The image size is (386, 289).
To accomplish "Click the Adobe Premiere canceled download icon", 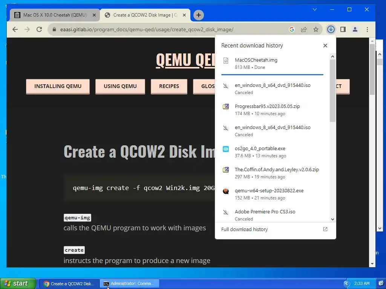I will [x=226, y=212].
